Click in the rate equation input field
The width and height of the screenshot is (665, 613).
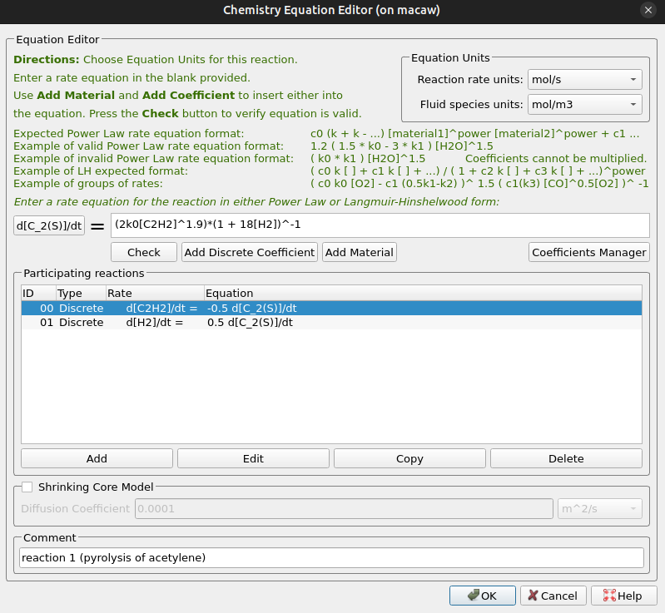coord(380,225)
